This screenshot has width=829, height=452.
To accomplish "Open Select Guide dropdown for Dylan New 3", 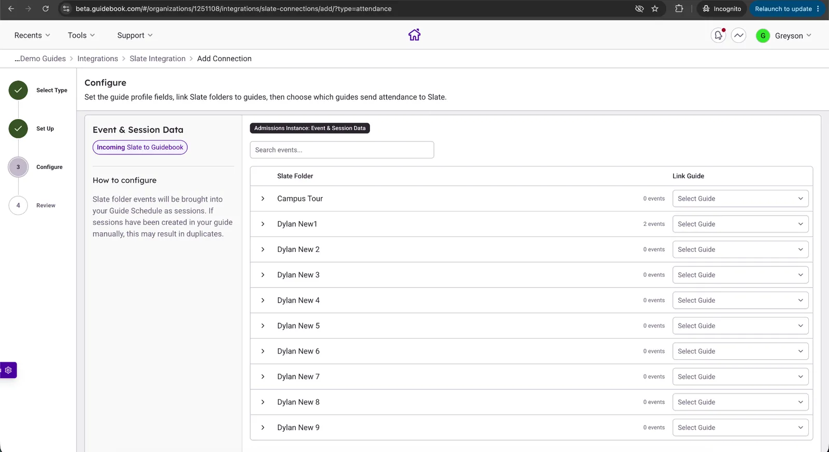I will [x=740, y=275].
